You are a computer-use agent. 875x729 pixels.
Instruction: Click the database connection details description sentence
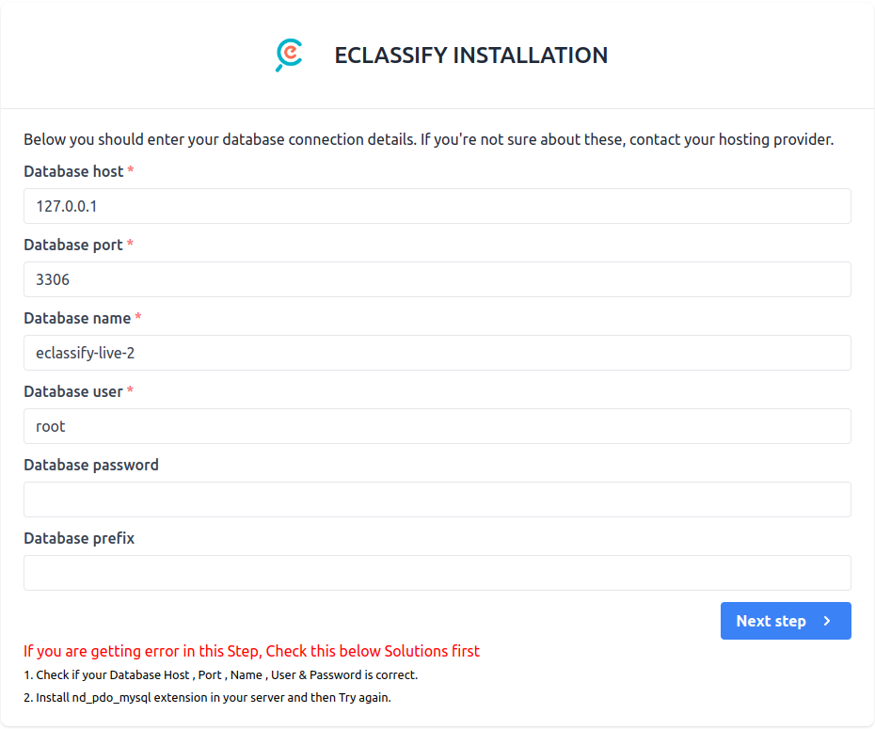tap(428, 139)
